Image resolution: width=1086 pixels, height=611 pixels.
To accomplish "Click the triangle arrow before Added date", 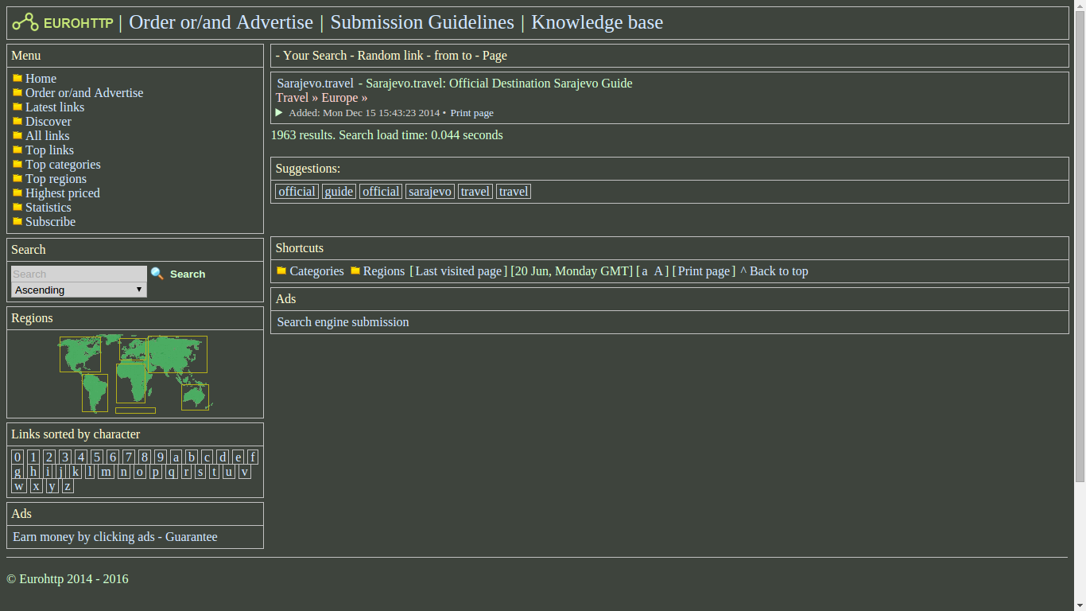I will tap(279, 112).
